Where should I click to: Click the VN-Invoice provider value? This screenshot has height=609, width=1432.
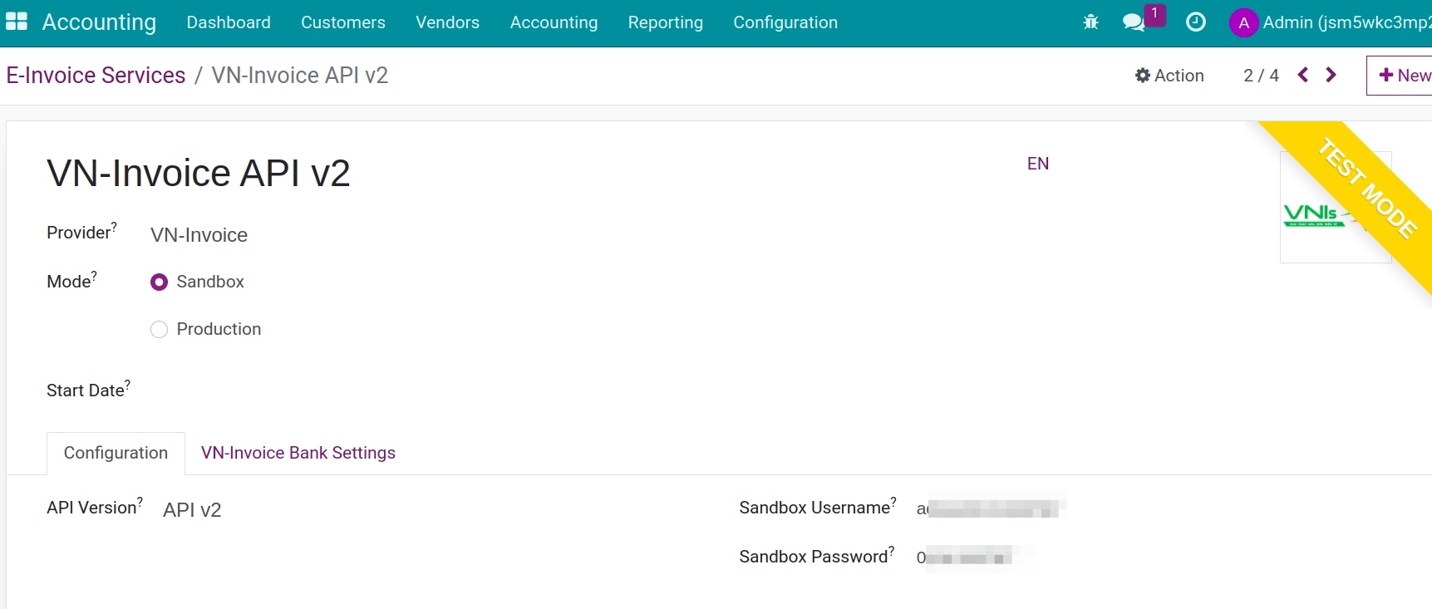(x=199, y=235)
